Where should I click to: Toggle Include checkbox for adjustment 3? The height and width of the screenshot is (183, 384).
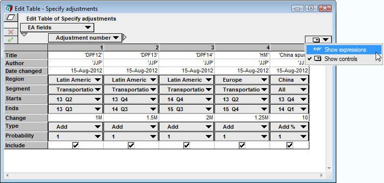click(187, 145)
